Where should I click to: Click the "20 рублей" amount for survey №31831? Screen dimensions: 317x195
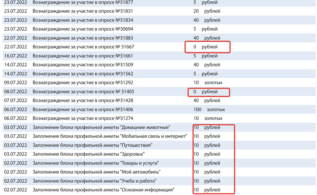click(x=207, y=11)
